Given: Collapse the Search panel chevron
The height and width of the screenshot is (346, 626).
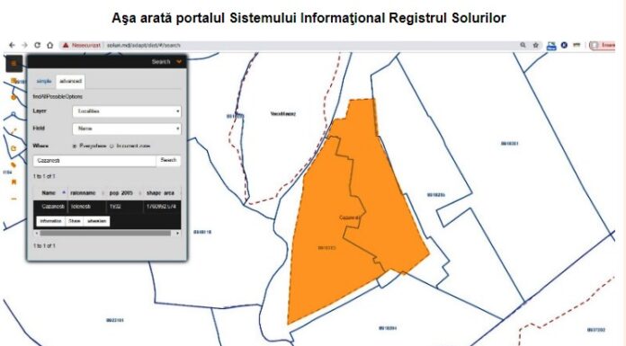Looking at the screenshot, I should [x=179, y=61].
